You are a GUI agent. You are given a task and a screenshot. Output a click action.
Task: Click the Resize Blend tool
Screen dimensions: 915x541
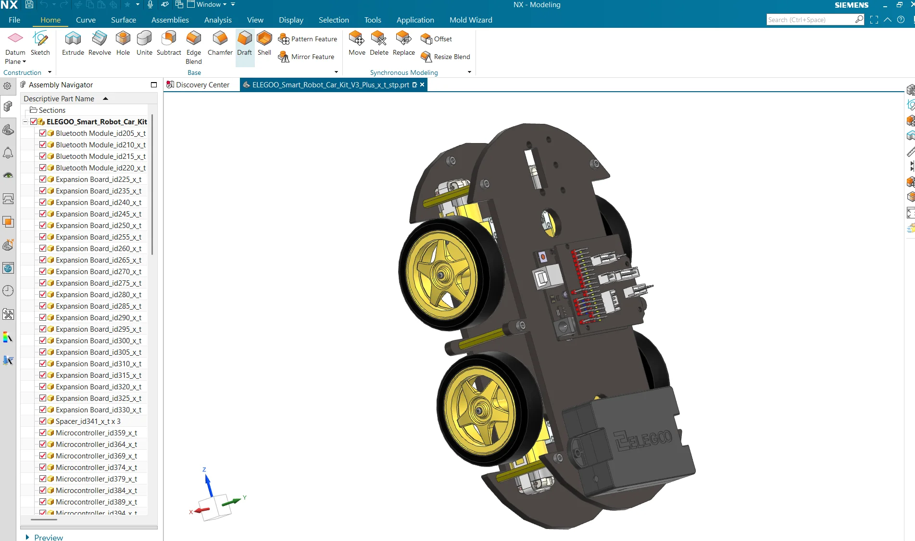[446, 57]
